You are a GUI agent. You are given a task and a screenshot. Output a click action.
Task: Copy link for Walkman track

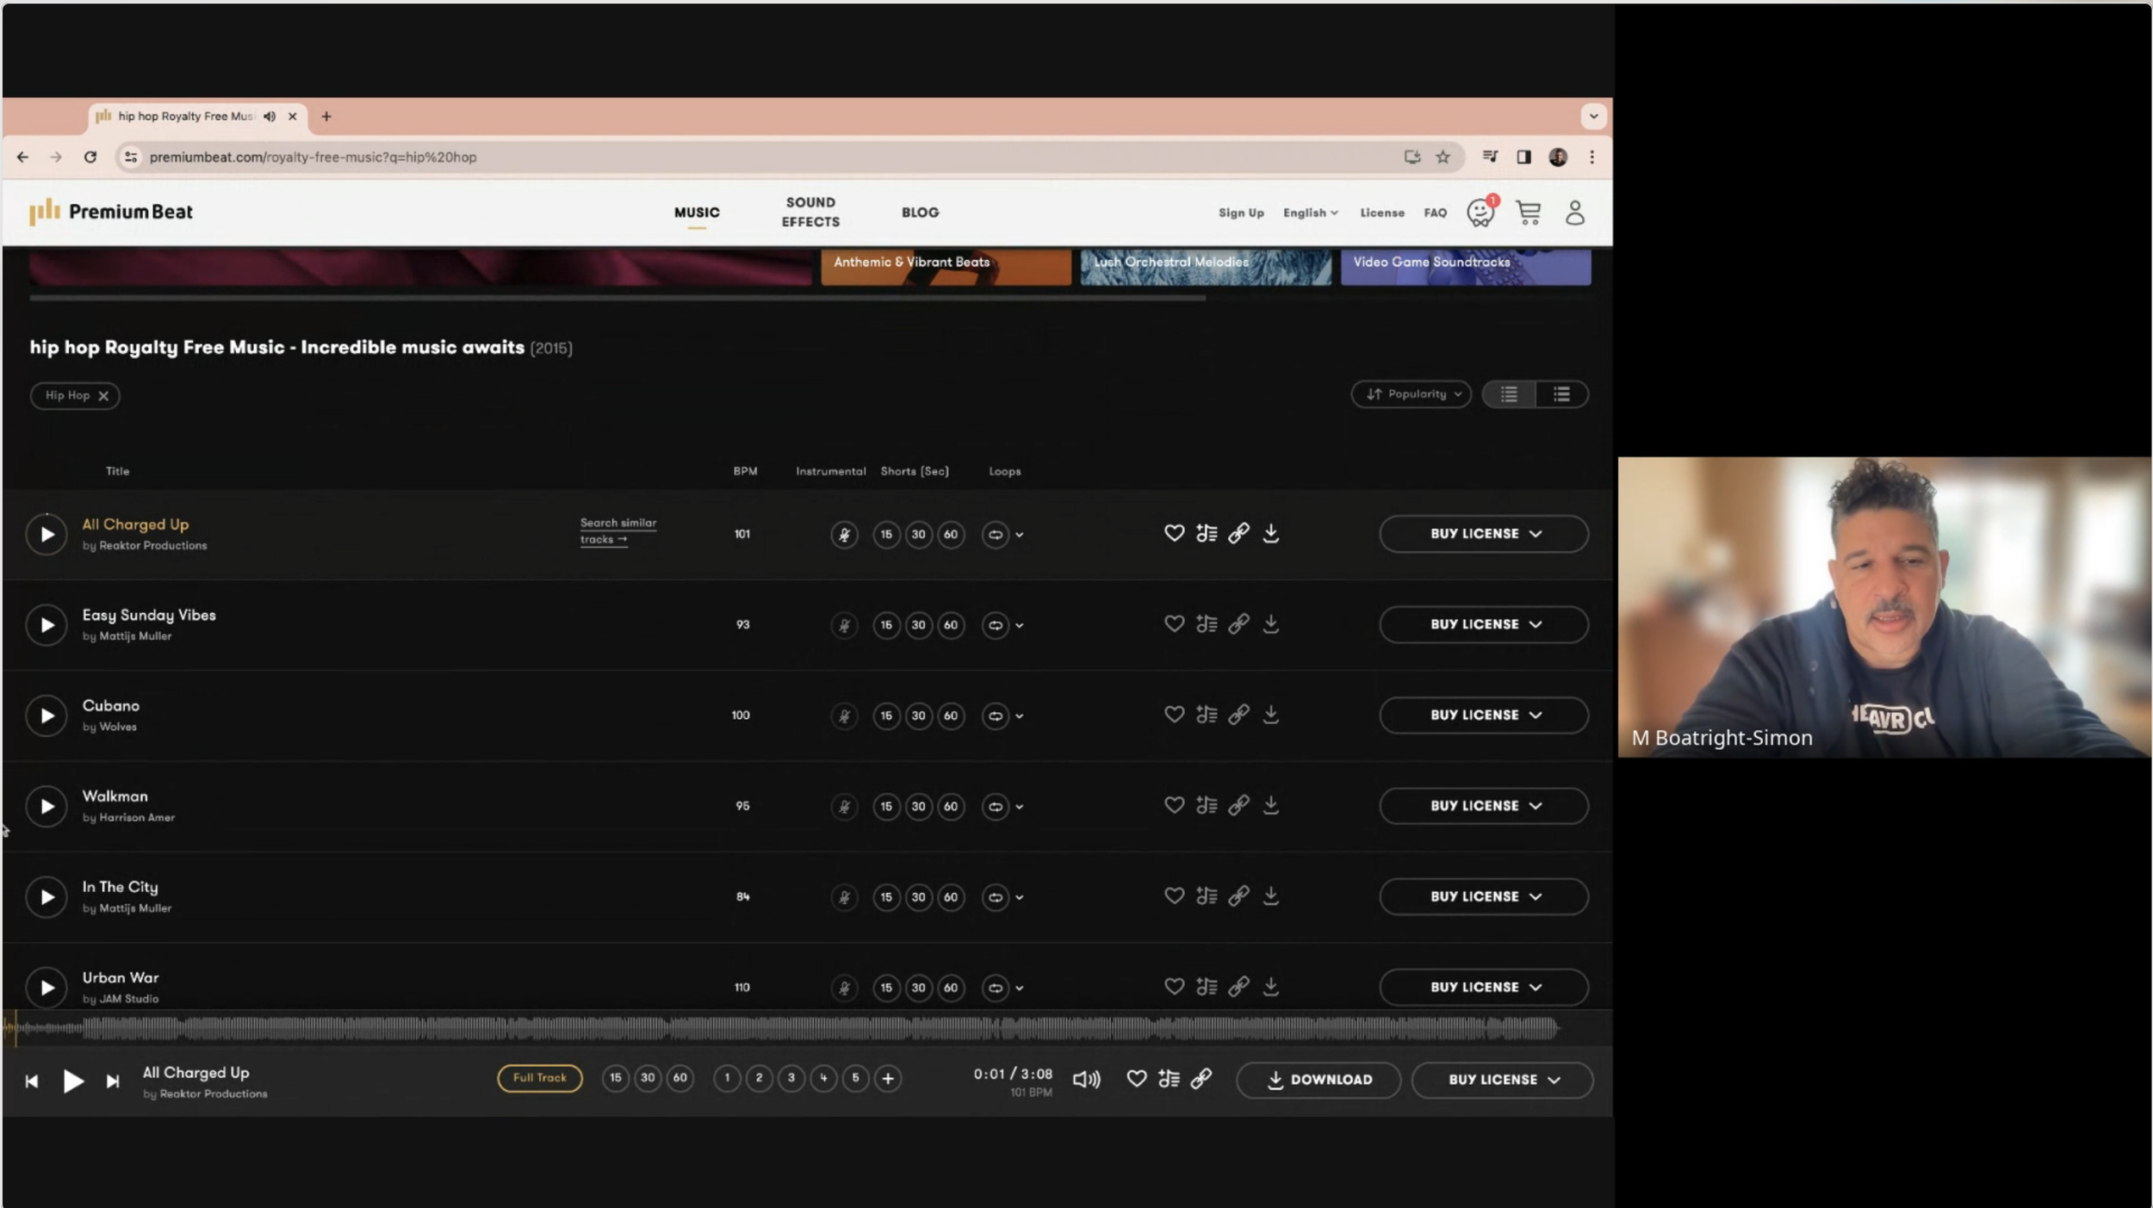(x=1238, y=806)
